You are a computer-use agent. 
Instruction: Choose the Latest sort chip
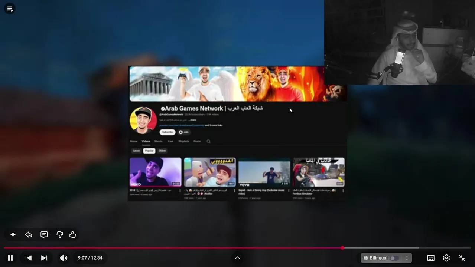(x=136, y=151)
